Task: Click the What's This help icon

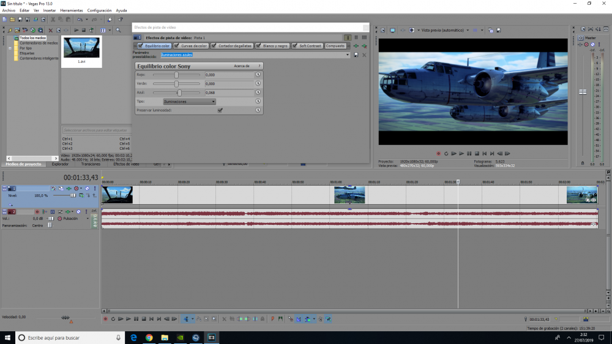Action: pos(120,20)
